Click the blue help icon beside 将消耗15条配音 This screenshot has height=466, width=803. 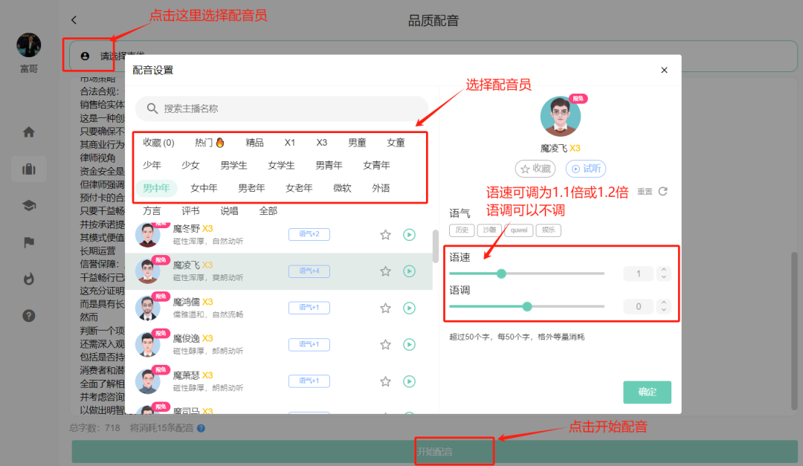(x=201, y=428)
